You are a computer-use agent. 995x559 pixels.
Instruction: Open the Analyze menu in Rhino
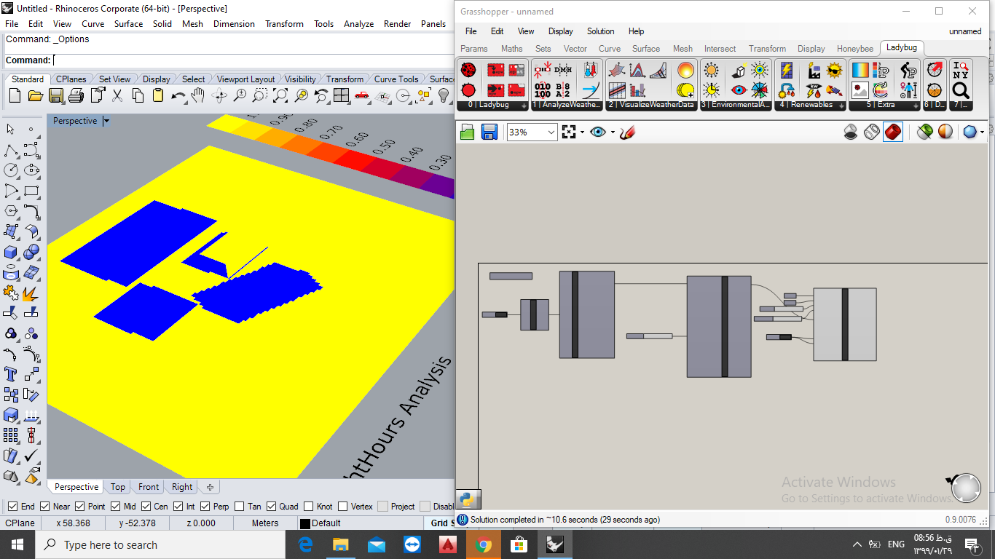[358, 24]
